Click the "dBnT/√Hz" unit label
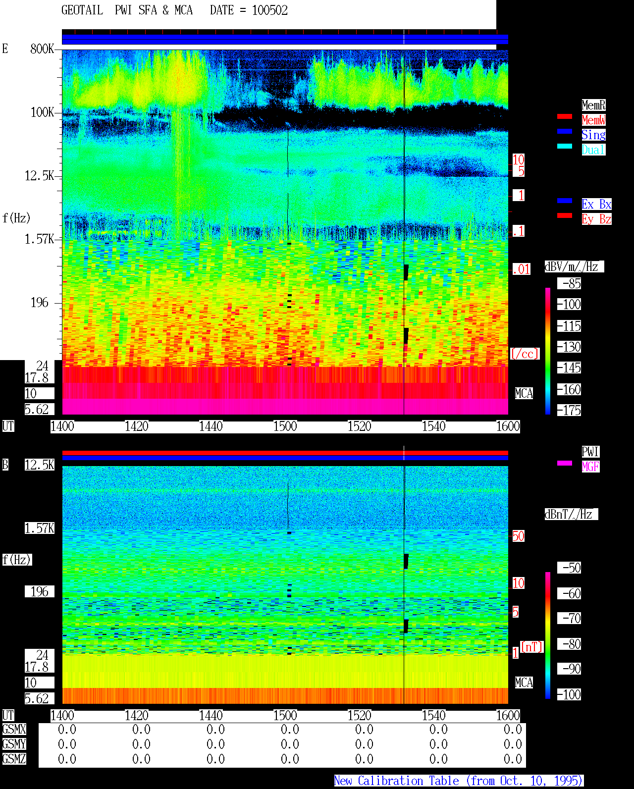 571,514
